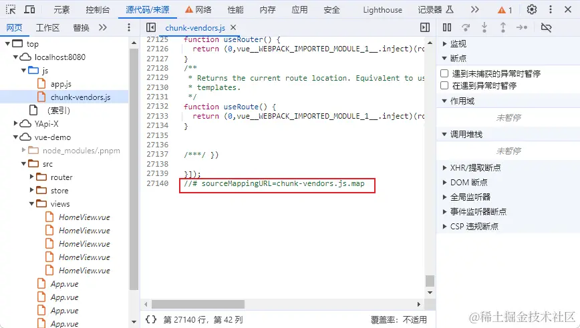Collapse the localhost:8080 tree node

point(15,57)
